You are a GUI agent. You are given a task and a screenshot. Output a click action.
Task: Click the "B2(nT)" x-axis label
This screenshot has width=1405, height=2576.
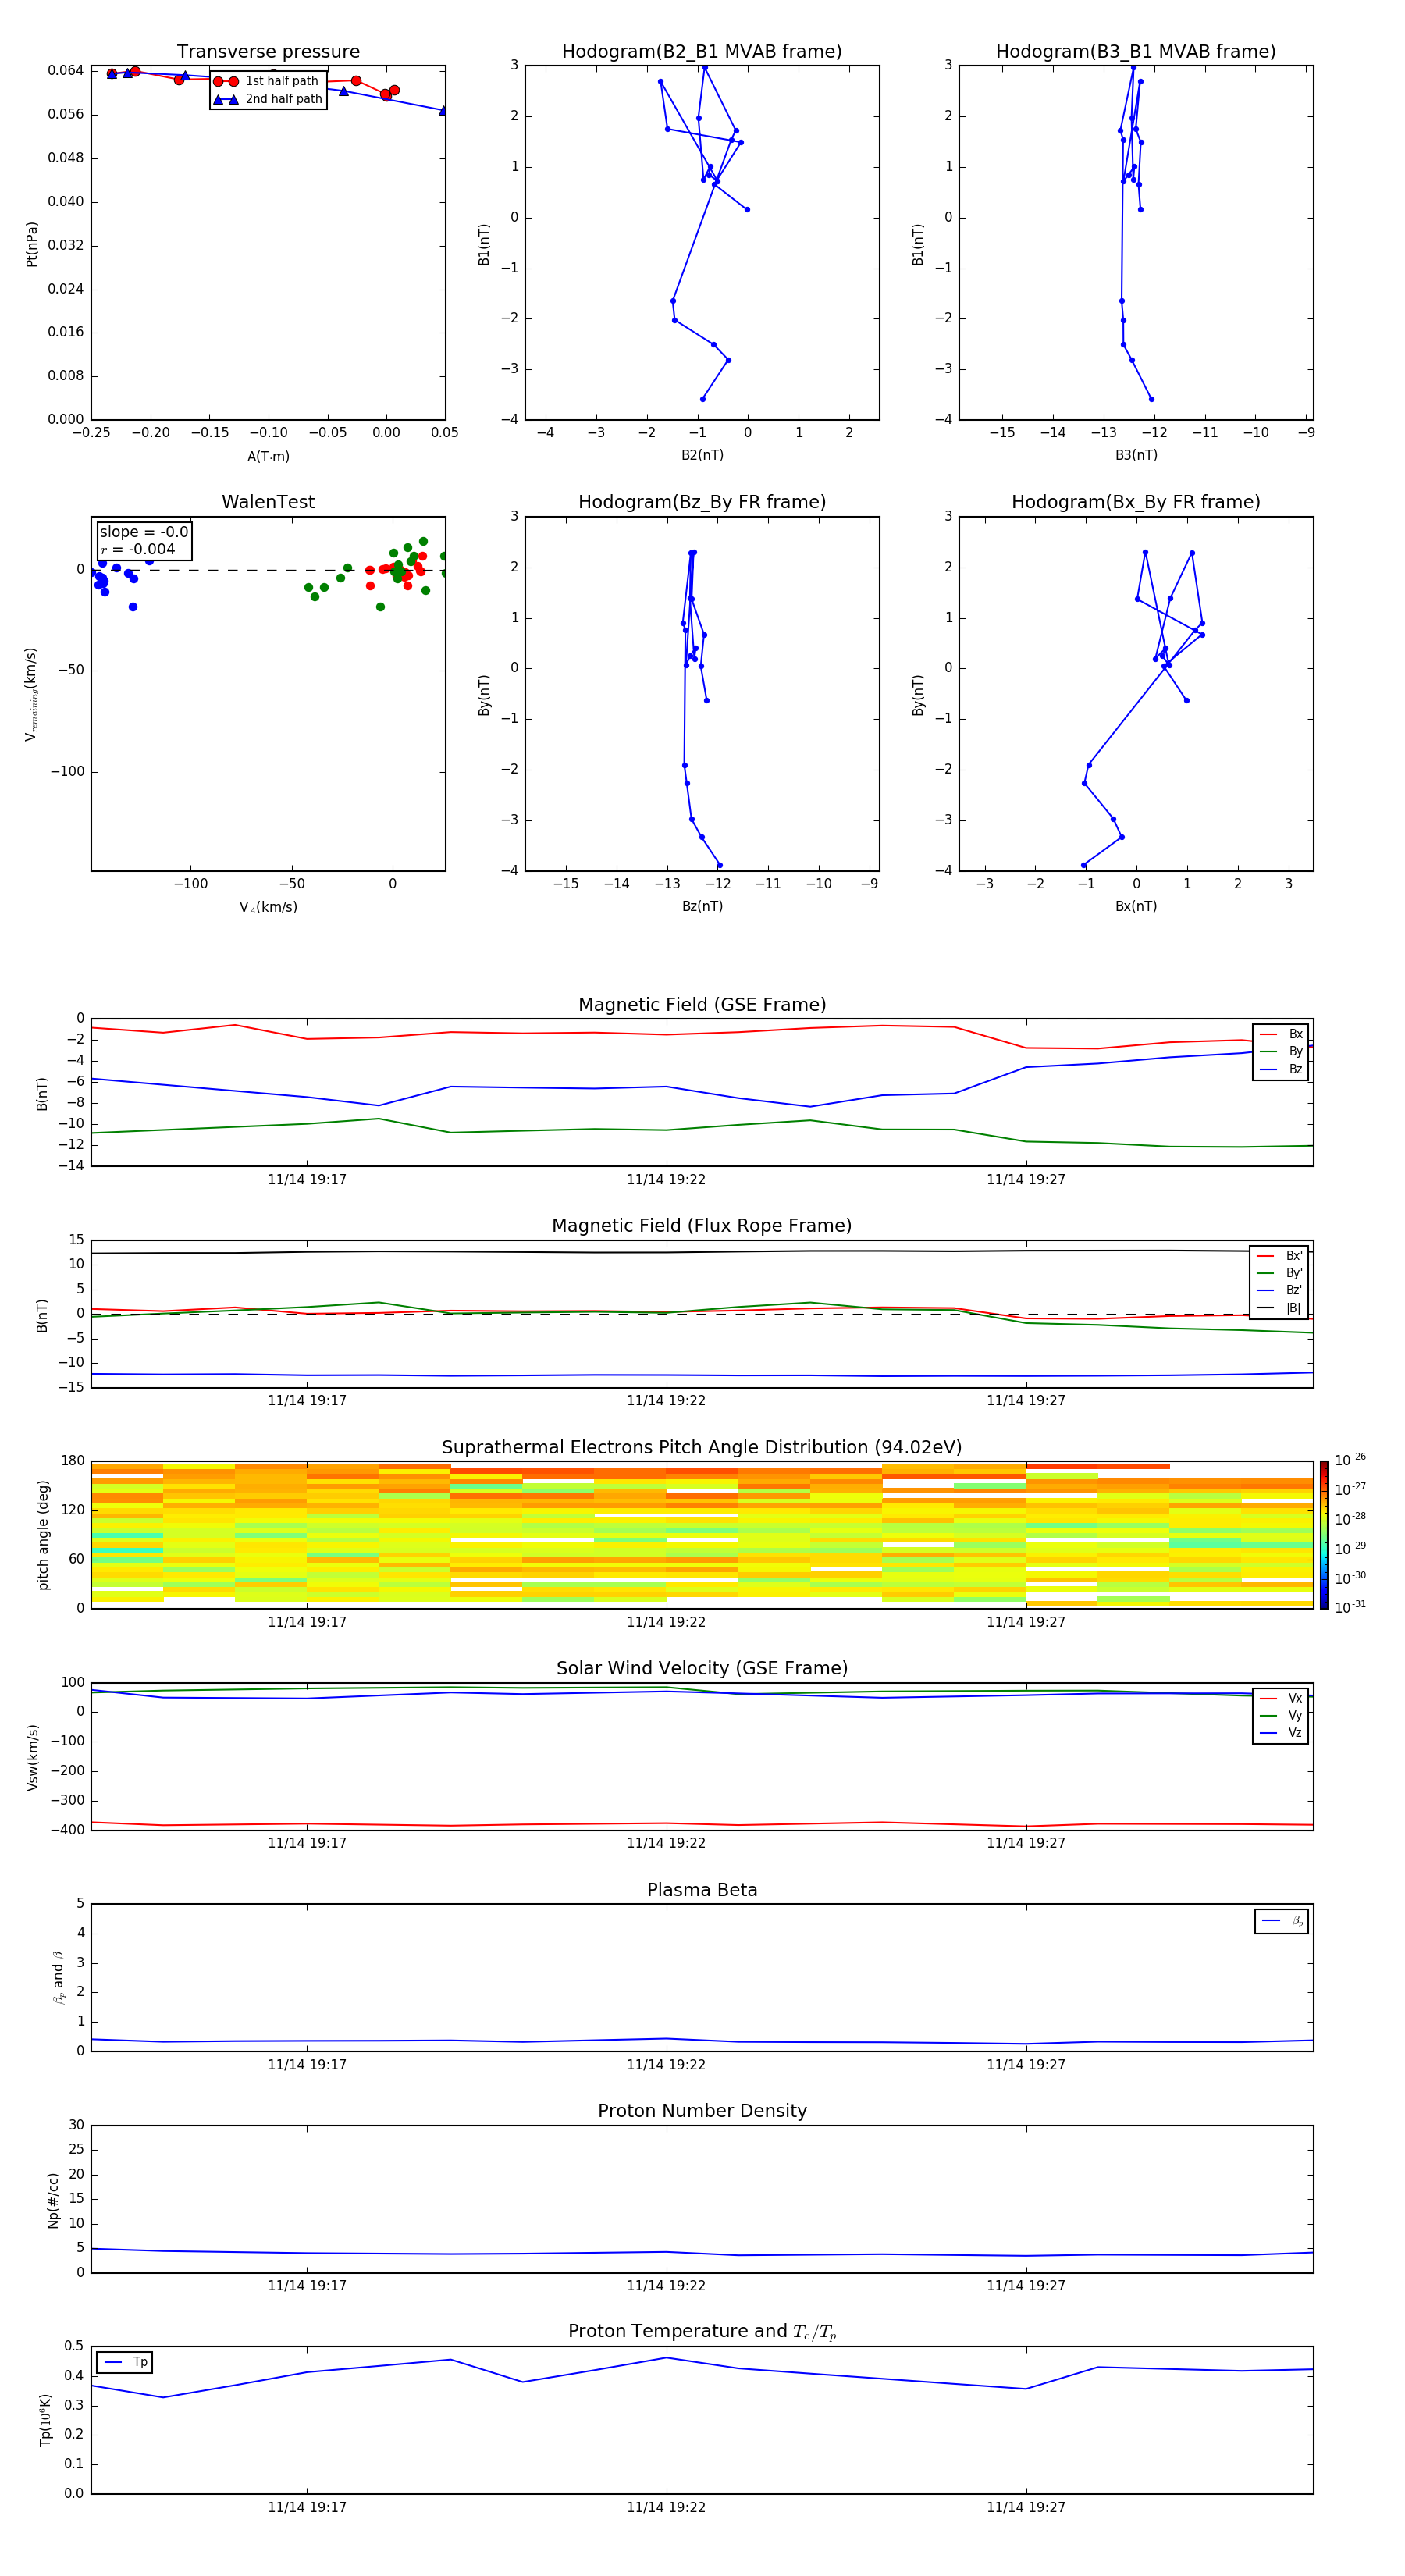click(702, 455)
